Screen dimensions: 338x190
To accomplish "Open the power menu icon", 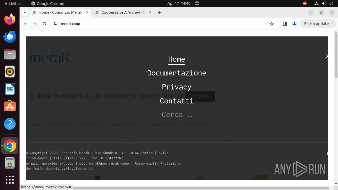I will [331, 3].
